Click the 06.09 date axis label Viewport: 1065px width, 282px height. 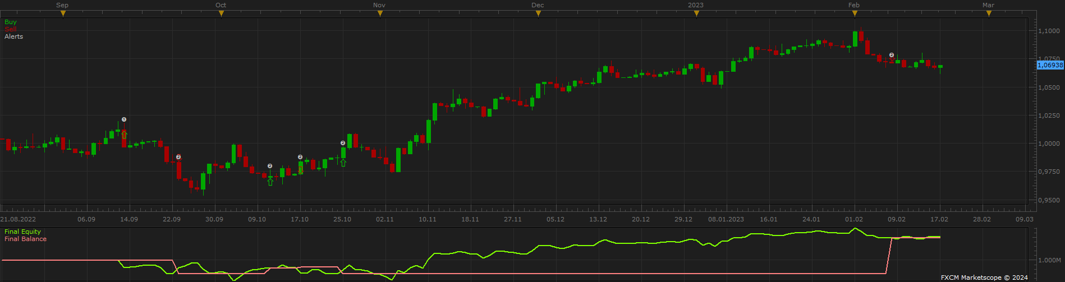click(86, 219)
